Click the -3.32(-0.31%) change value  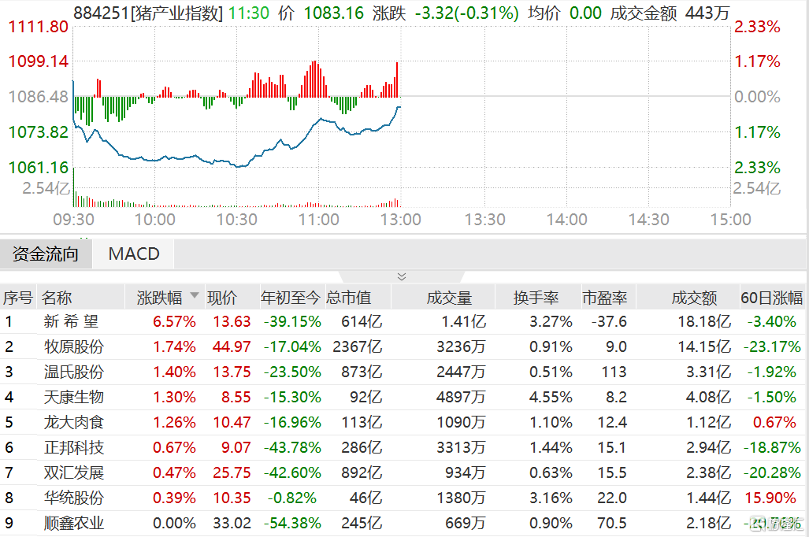pos(467,13)
